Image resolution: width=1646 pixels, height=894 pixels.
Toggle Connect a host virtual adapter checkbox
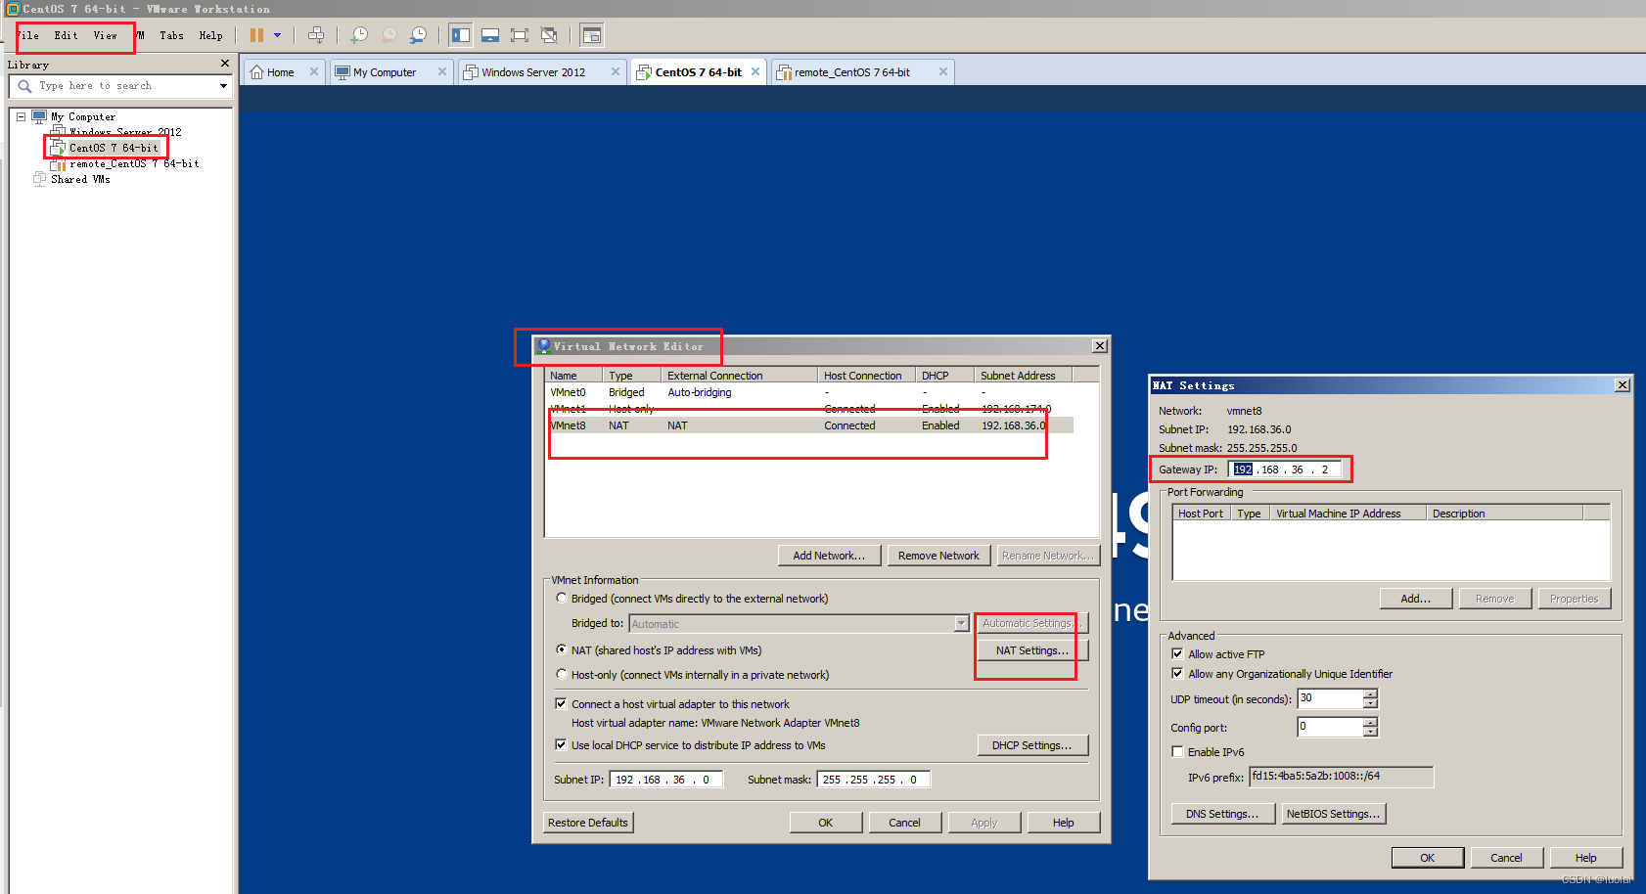(561, 703)
